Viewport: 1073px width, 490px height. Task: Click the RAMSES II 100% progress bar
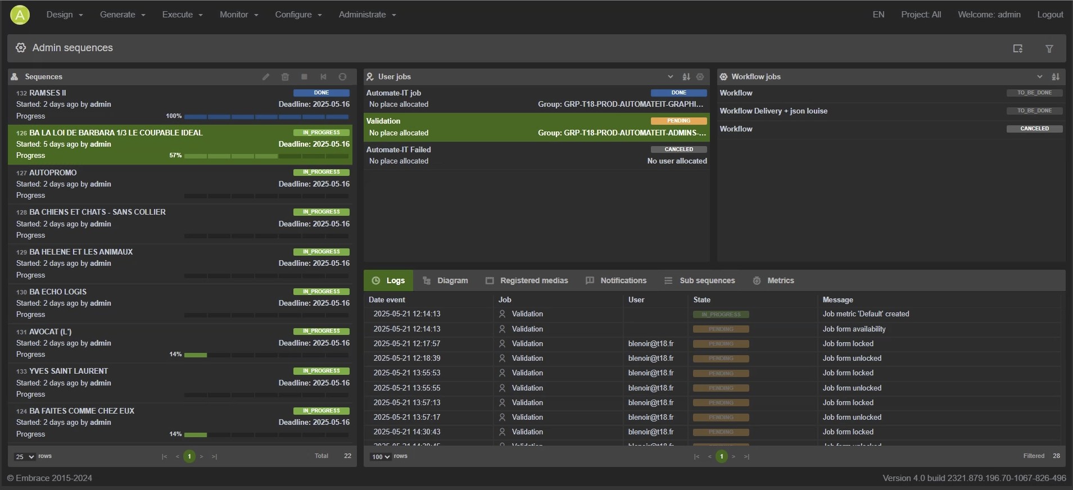[x=266, y=117]
